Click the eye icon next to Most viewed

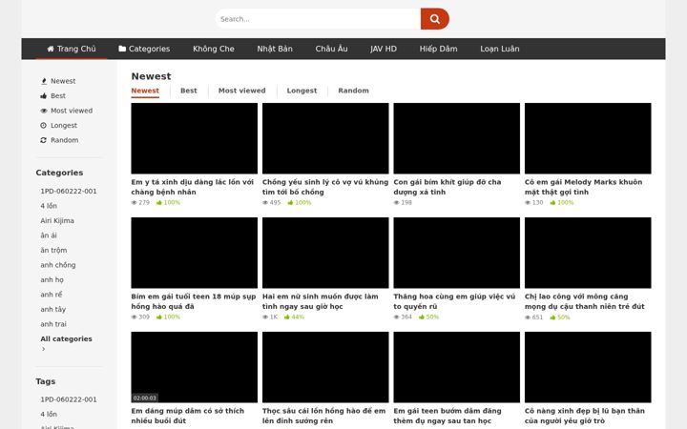43,111
